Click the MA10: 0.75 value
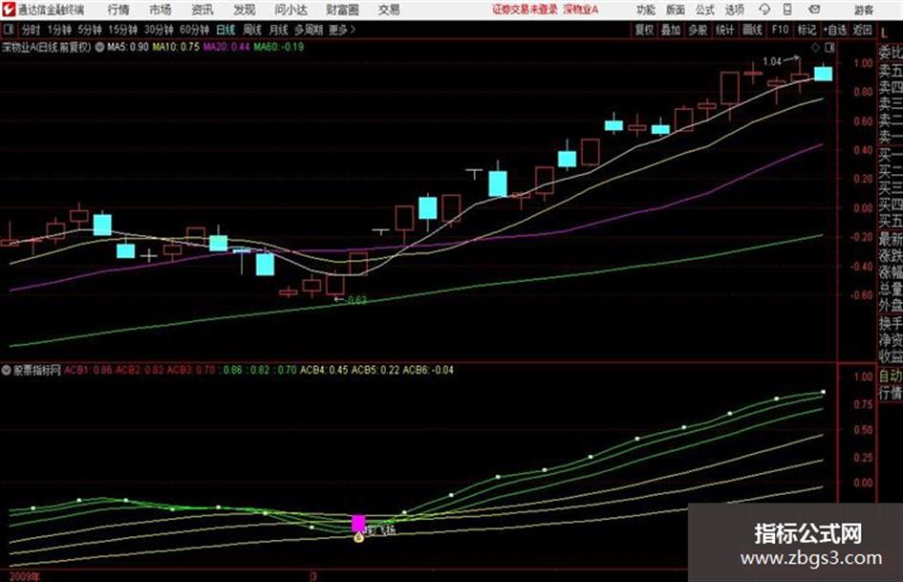The height and width of the screenshot is (582, 903). click(x=176, y=47)
